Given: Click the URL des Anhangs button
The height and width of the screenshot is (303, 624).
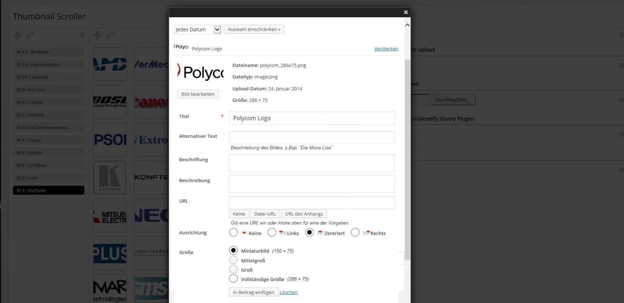Looking at the screenshot, I should coord(304,214).
